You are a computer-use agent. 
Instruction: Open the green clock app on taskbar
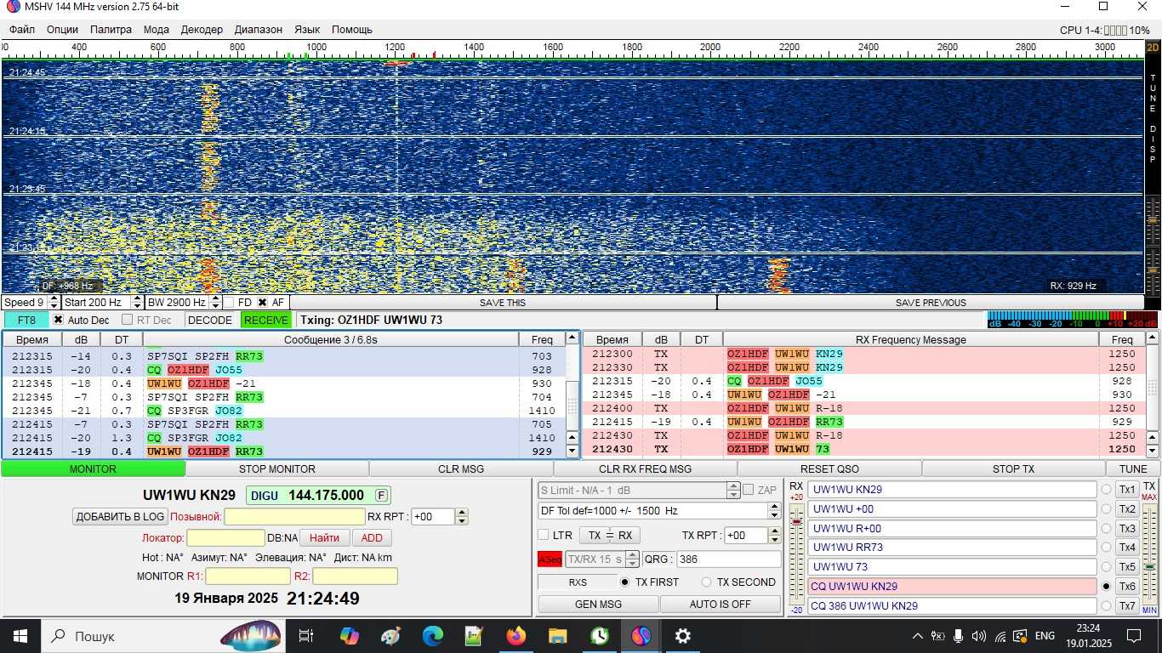coord(600,636)
